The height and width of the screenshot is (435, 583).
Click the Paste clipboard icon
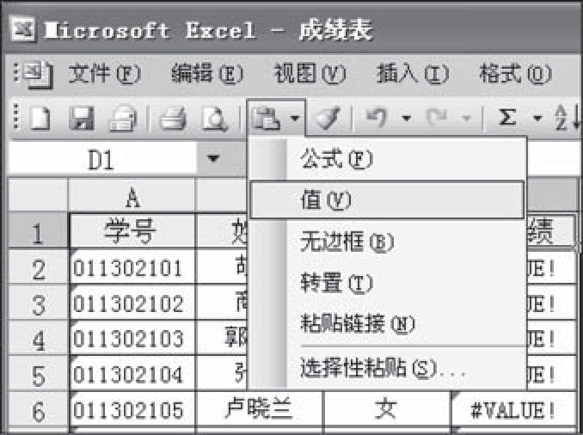tap(266, 119)
